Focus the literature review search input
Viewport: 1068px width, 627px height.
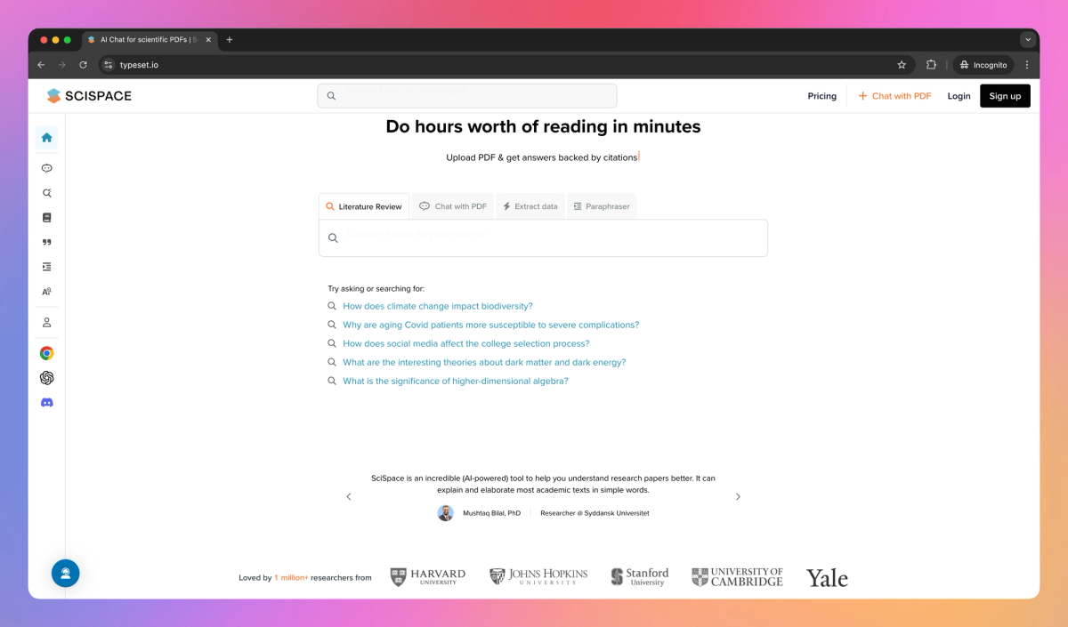543,238
